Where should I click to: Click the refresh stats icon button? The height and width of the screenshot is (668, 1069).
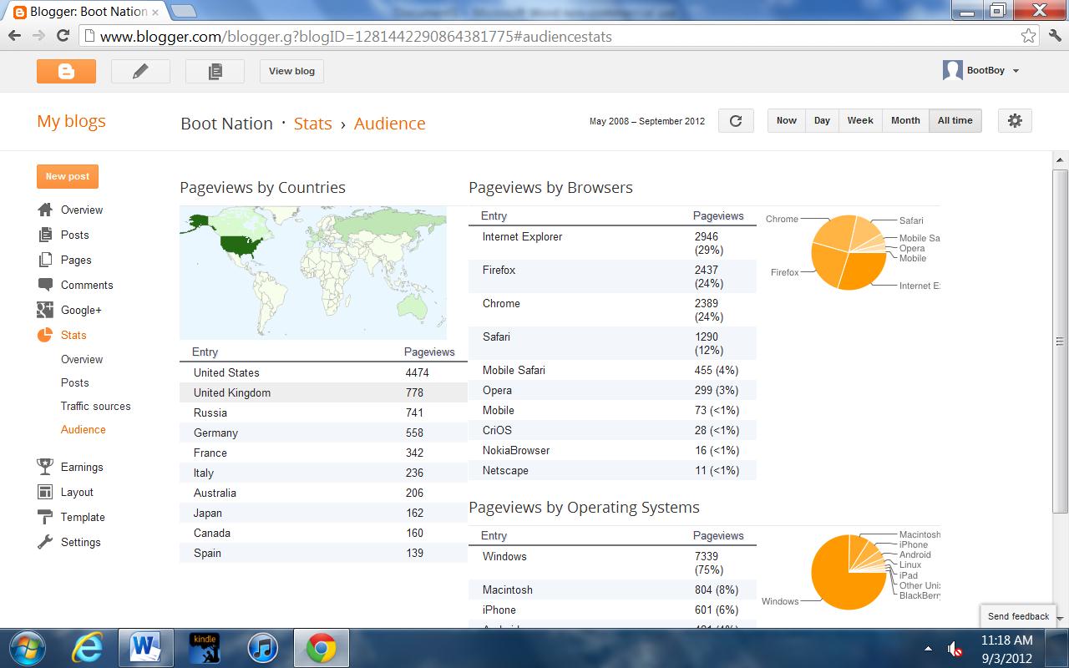click(x=736, y=120)
